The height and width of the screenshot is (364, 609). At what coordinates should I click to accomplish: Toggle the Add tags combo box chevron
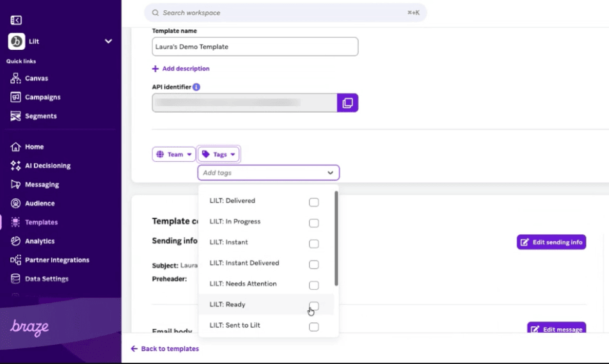click(x=330, y=173)
